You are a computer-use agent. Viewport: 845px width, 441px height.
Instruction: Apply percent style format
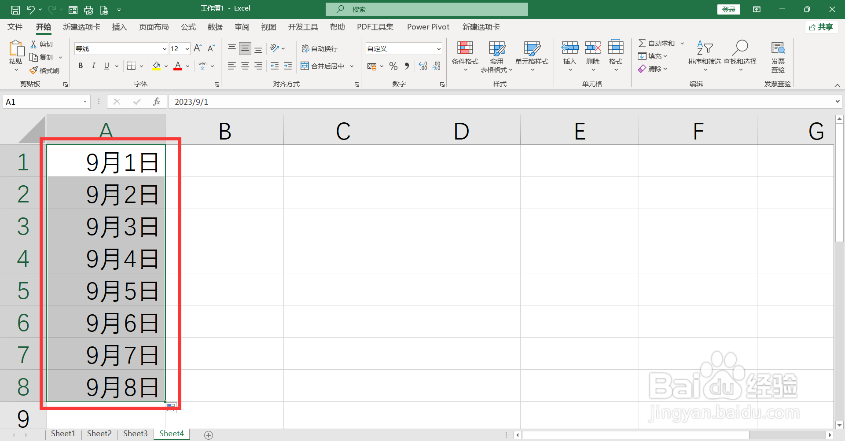[x=393, y=66]
